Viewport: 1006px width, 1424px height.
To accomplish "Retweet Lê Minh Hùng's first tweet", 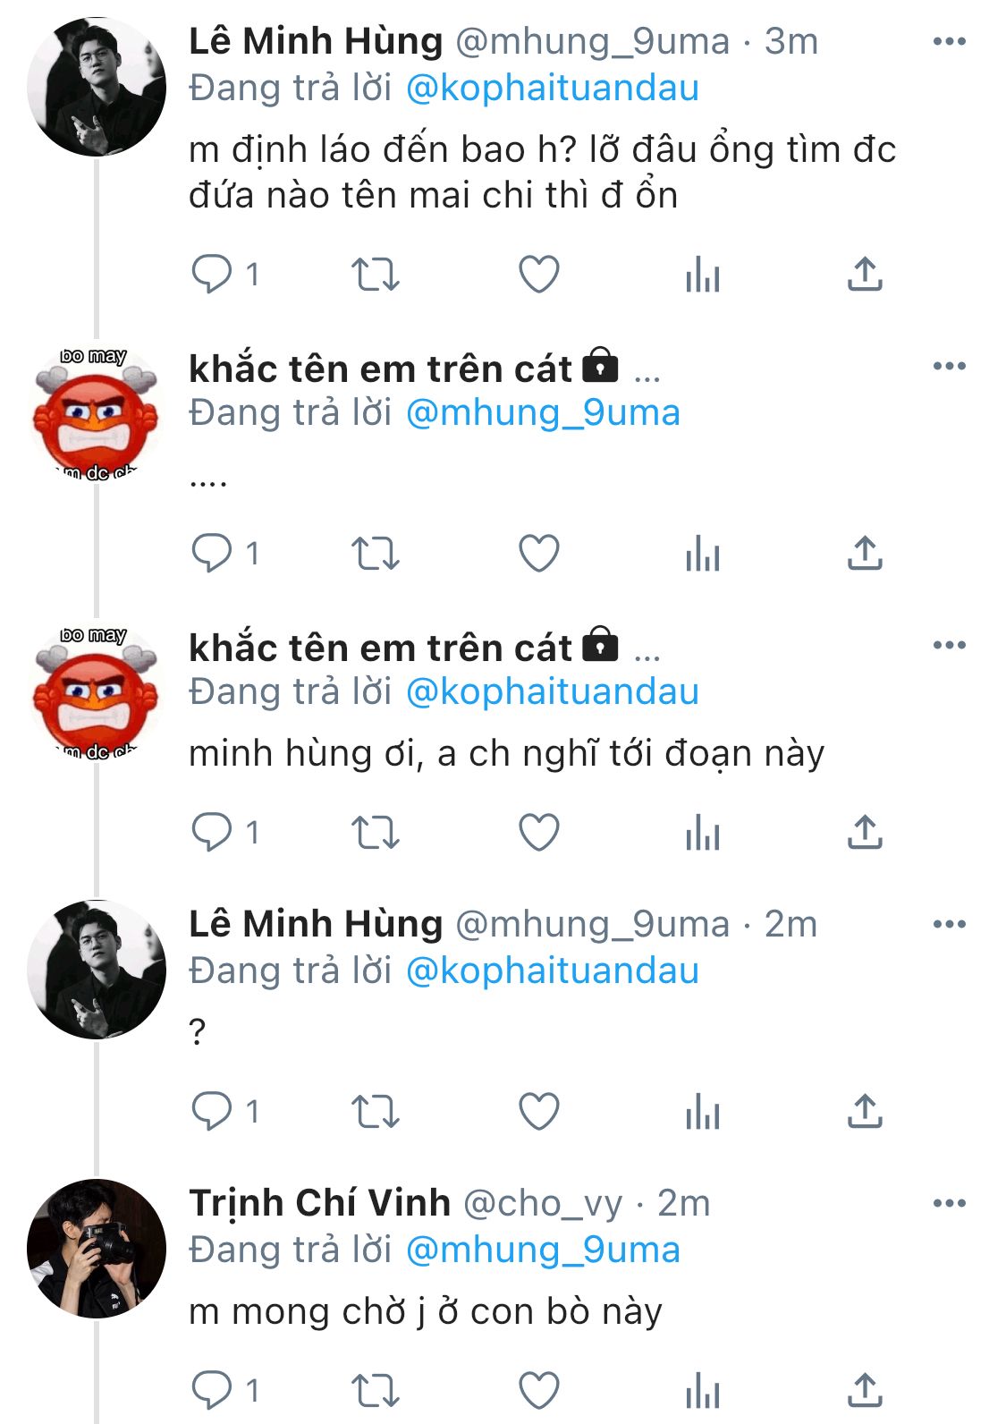I will coord(375,274).
